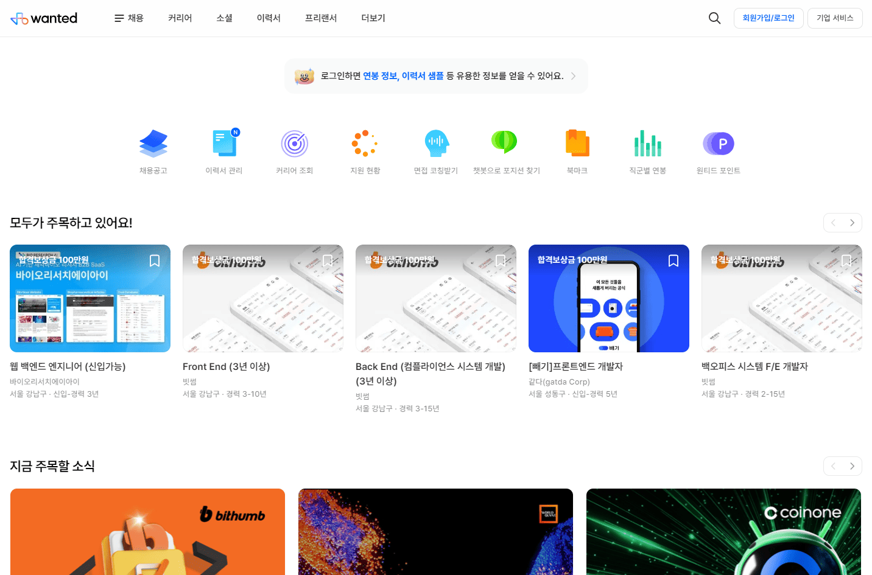Open the 북마크 orange icon
The width and height of the screenshot is (872, 575).
click(x=577, y=144)
